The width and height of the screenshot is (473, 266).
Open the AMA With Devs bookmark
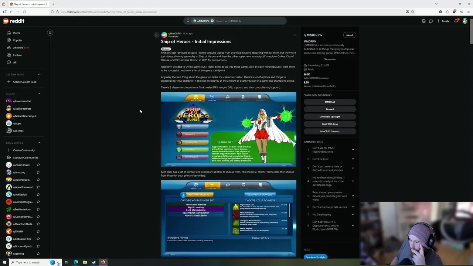pyautogui.click(x=330, y=124)
